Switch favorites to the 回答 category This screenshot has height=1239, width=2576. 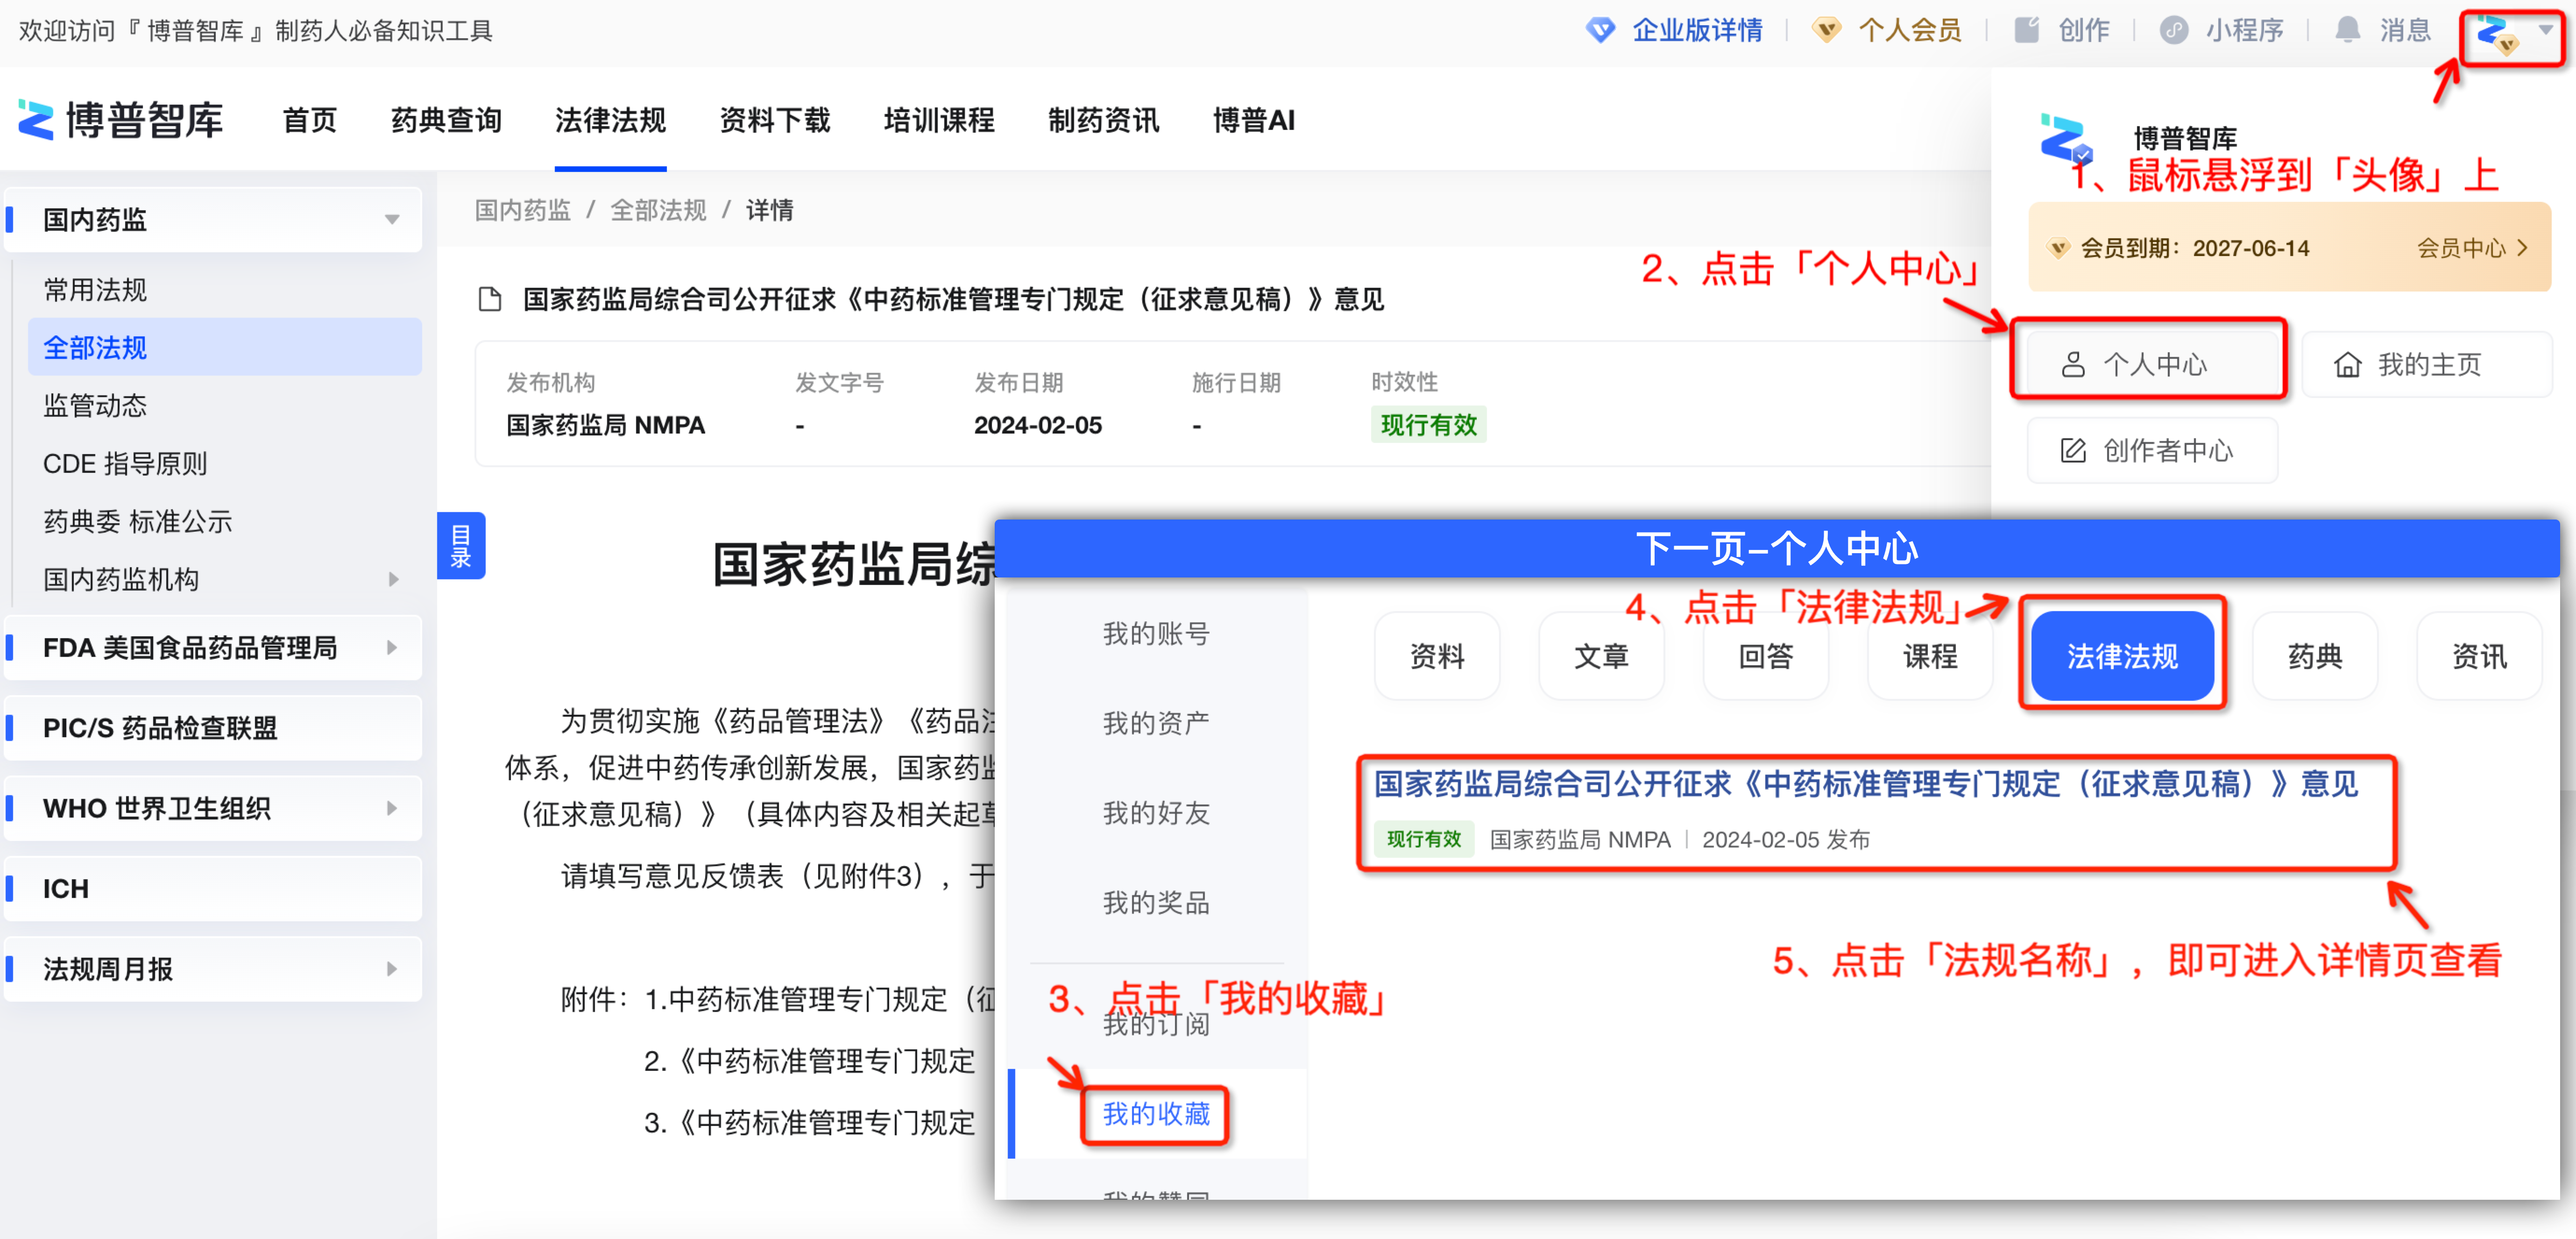pos(1766,656)
